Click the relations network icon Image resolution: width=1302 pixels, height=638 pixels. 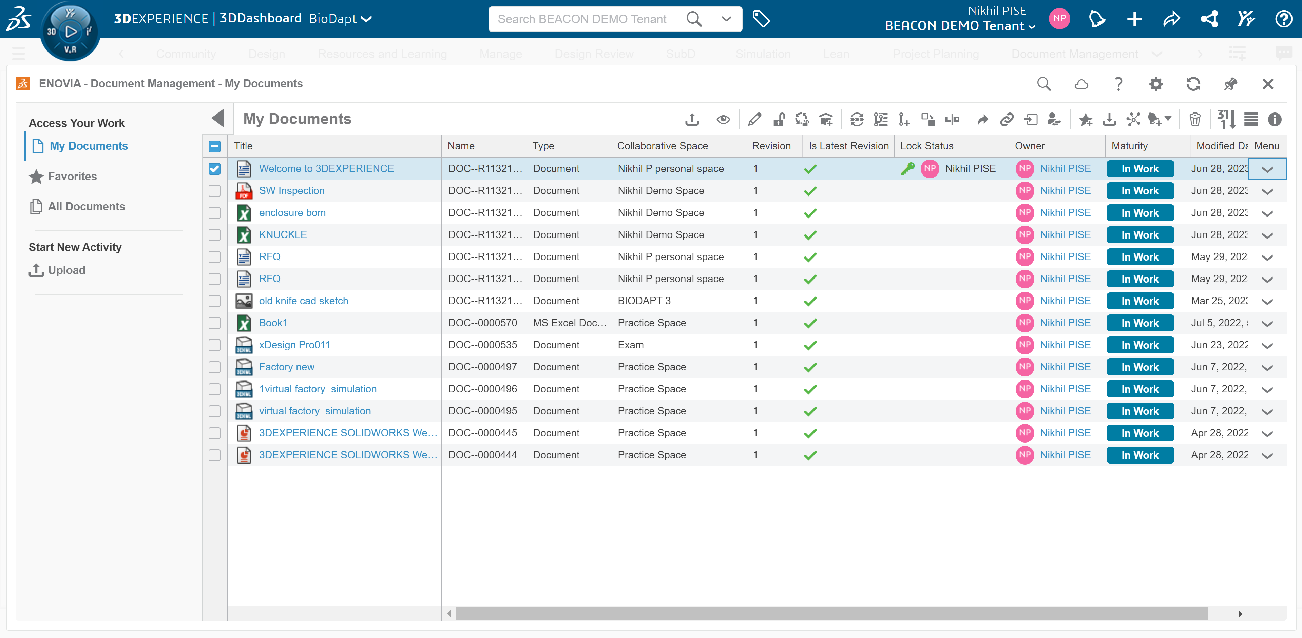1133,120
